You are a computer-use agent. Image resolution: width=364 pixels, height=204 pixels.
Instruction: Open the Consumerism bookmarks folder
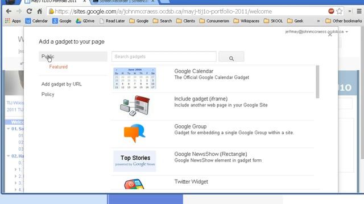(214, 21)
